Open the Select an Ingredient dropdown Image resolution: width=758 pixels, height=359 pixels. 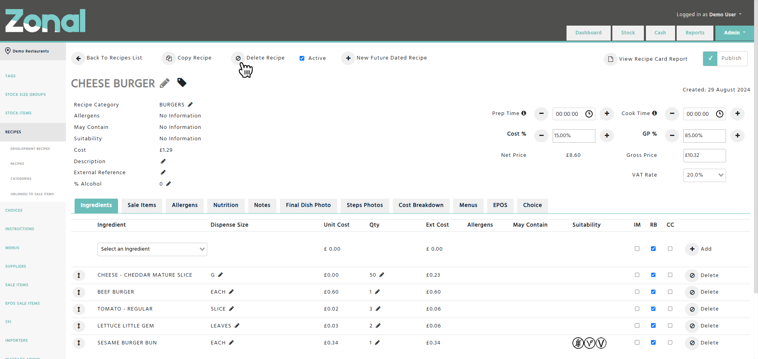tap(152, 249)
